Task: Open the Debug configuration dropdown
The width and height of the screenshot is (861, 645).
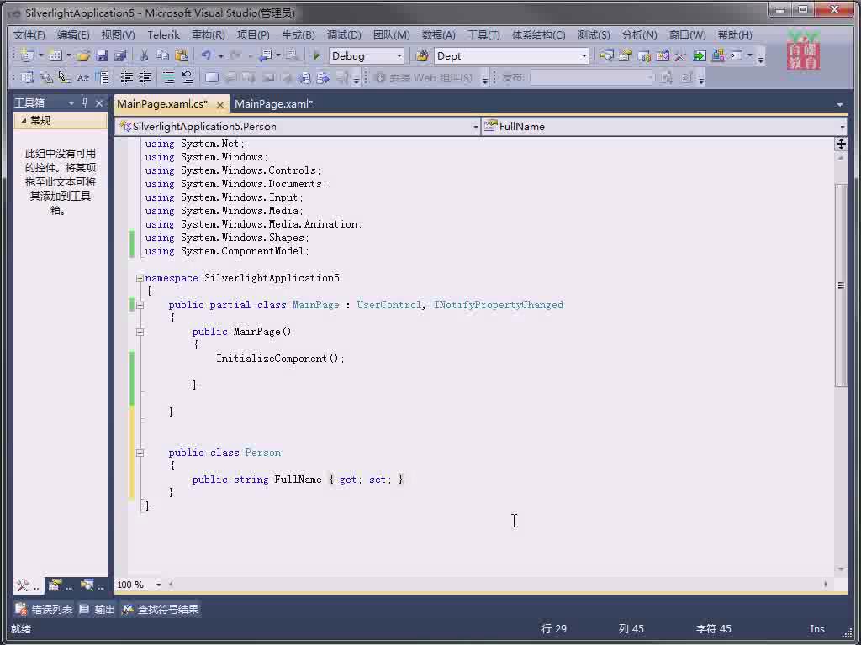Action: click(399, 56)
